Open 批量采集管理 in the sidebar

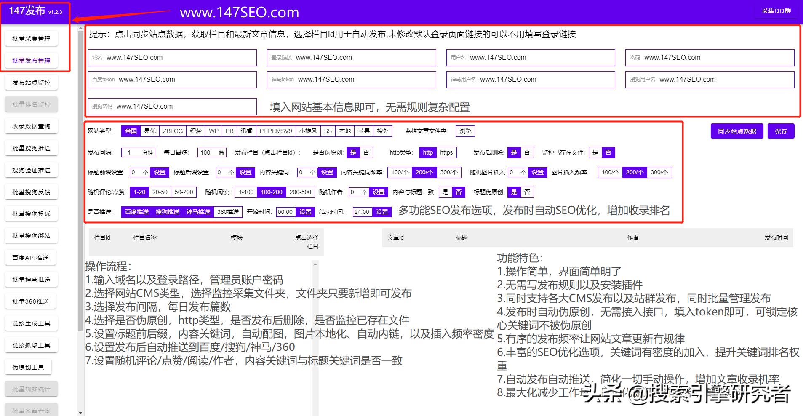tap(31, 38)
